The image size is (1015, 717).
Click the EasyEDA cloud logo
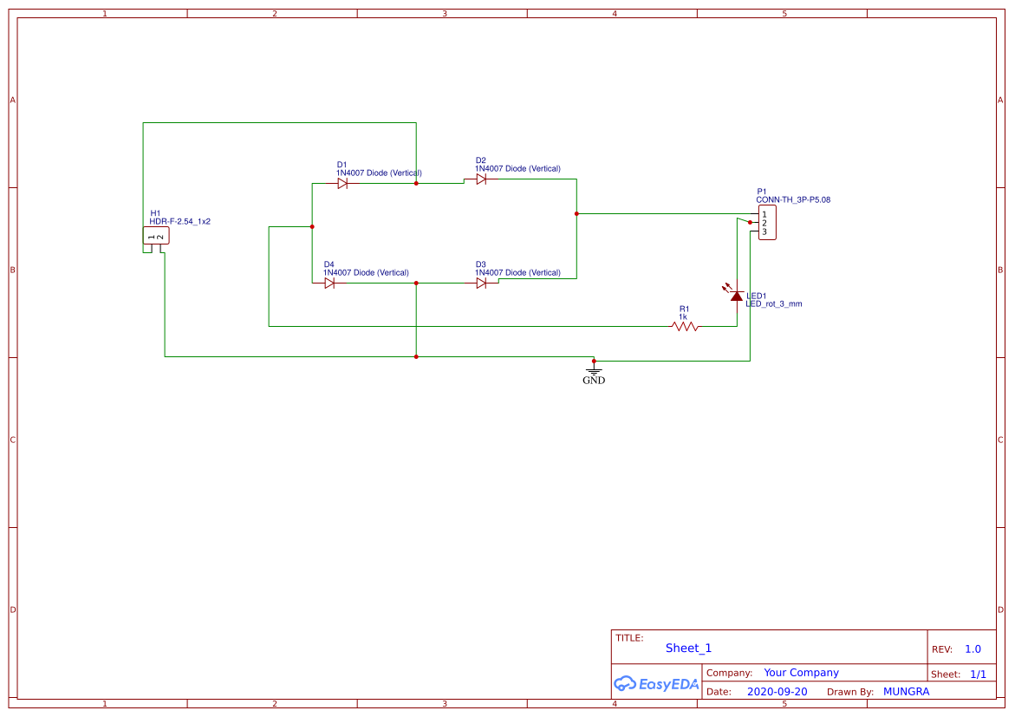[624, 684]
